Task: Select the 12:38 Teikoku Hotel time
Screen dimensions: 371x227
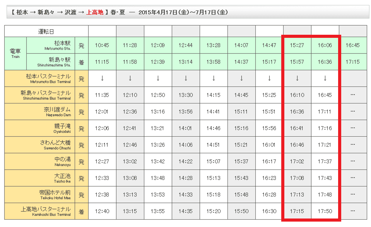Action: [x=102, y=195]
